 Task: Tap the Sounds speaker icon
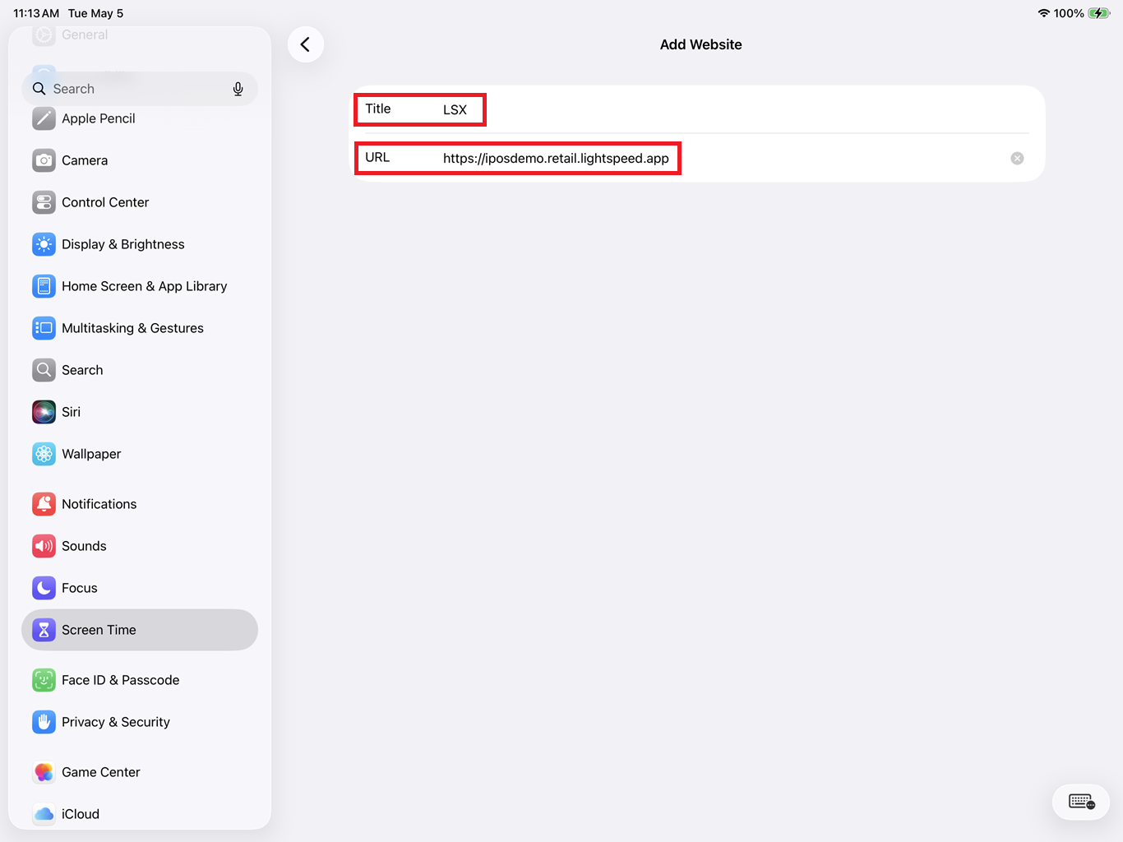(x=44, y=546)
